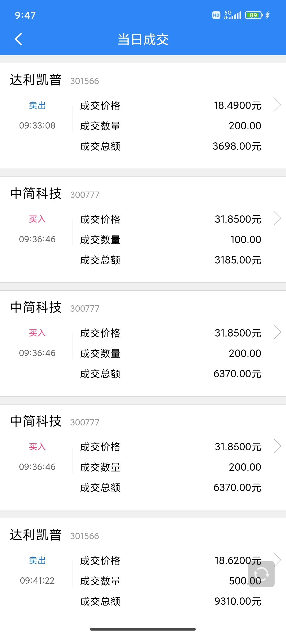The width and height of the screenshot is (286, 635).
Task: Tap the 9310.00元 total amount
Action: 238,601
